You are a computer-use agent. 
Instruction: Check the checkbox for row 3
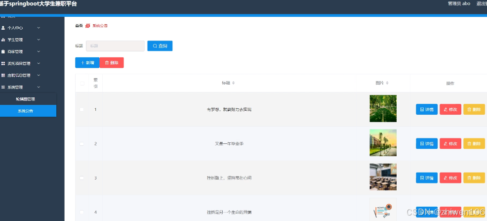pos(82,178)
